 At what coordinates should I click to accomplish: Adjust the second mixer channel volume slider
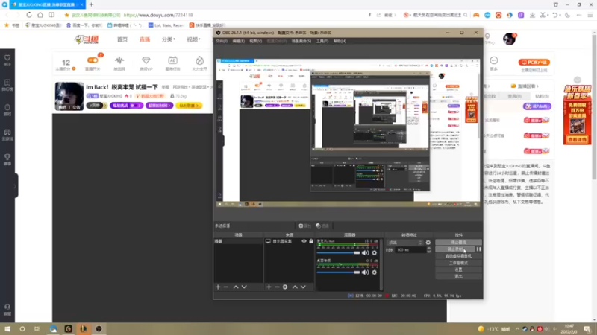pos(338,272)
